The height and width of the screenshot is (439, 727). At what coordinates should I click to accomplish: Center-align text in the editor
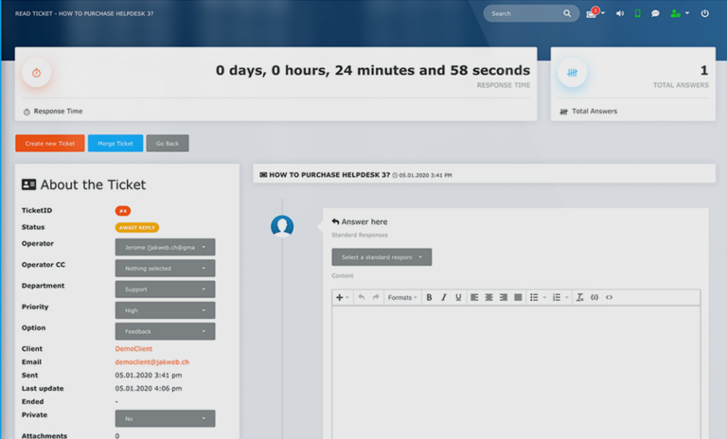(x=488, y=297)
